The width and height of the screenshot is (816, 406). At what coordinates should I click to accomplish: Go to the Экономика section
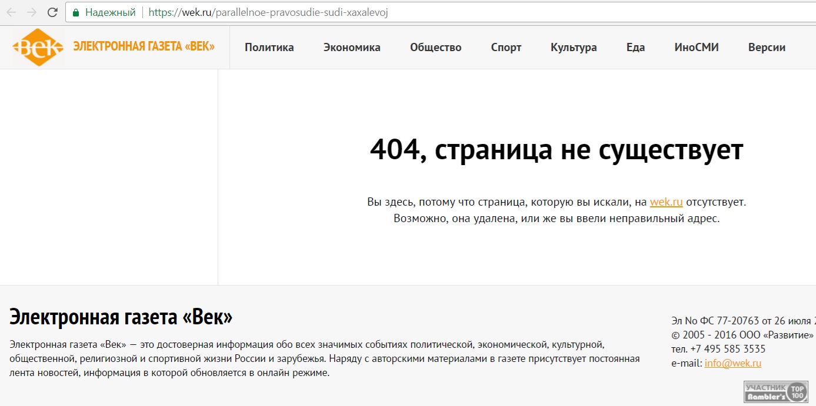352,48
